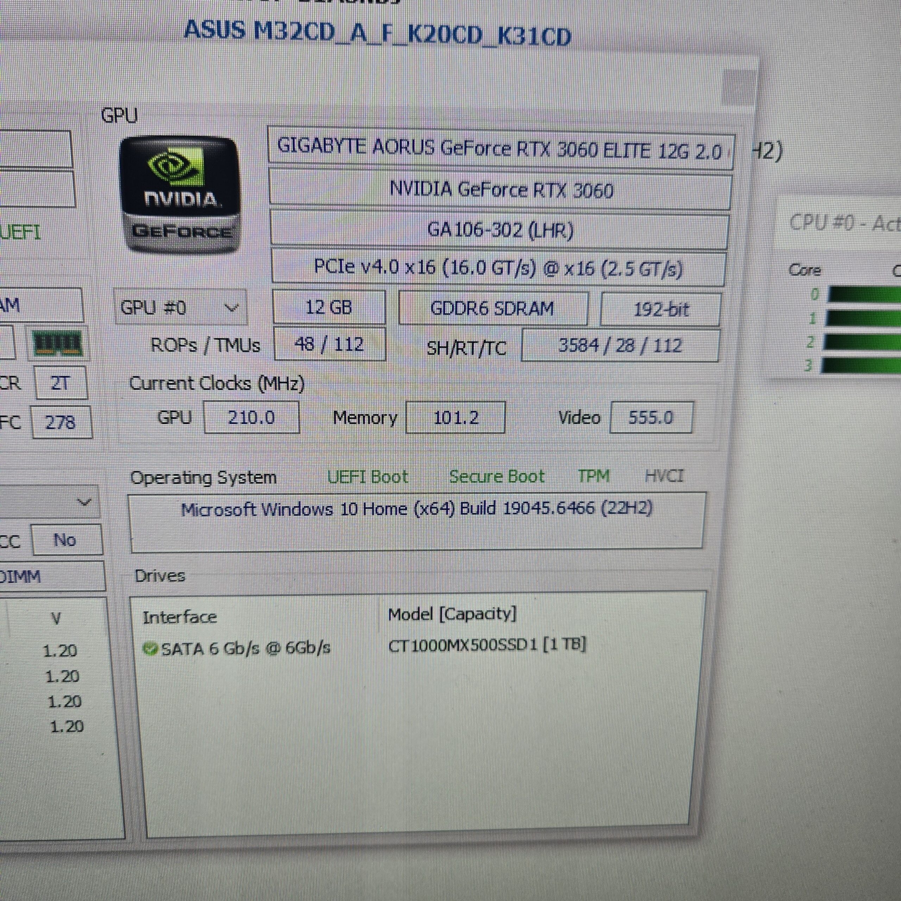Click the CT1000MX500SSD1 [1 TB] drive model
This screenshot has height=901, width=901.
pos(487,645)
